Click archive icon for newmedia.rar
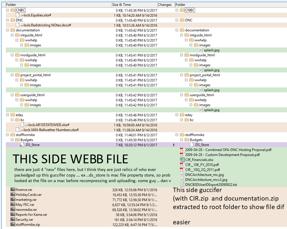 coord(13,209)
